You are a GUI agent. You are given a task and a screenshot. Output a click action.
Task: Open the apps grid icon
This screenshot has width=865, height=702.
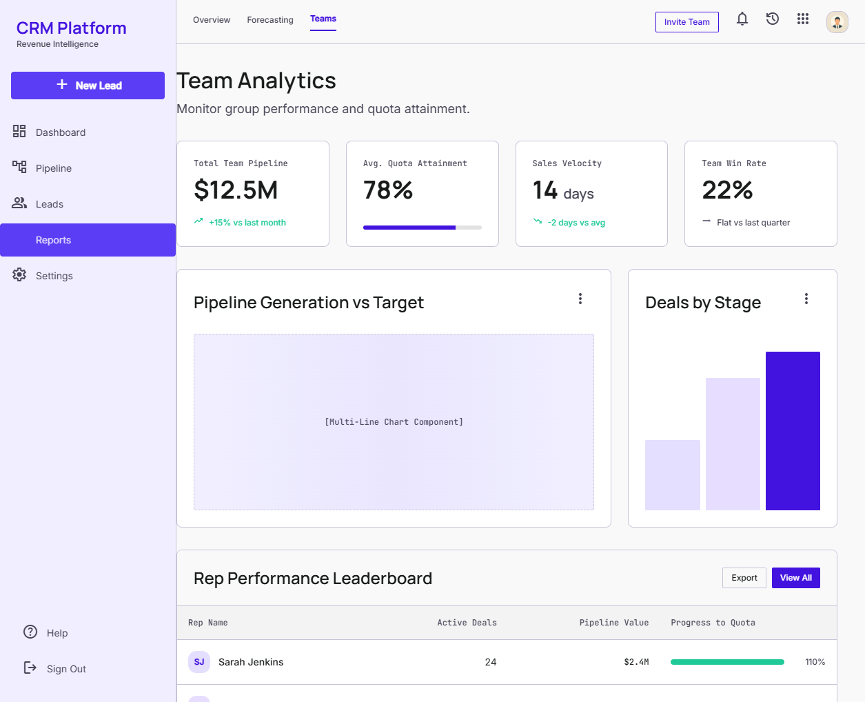point(803,19)
